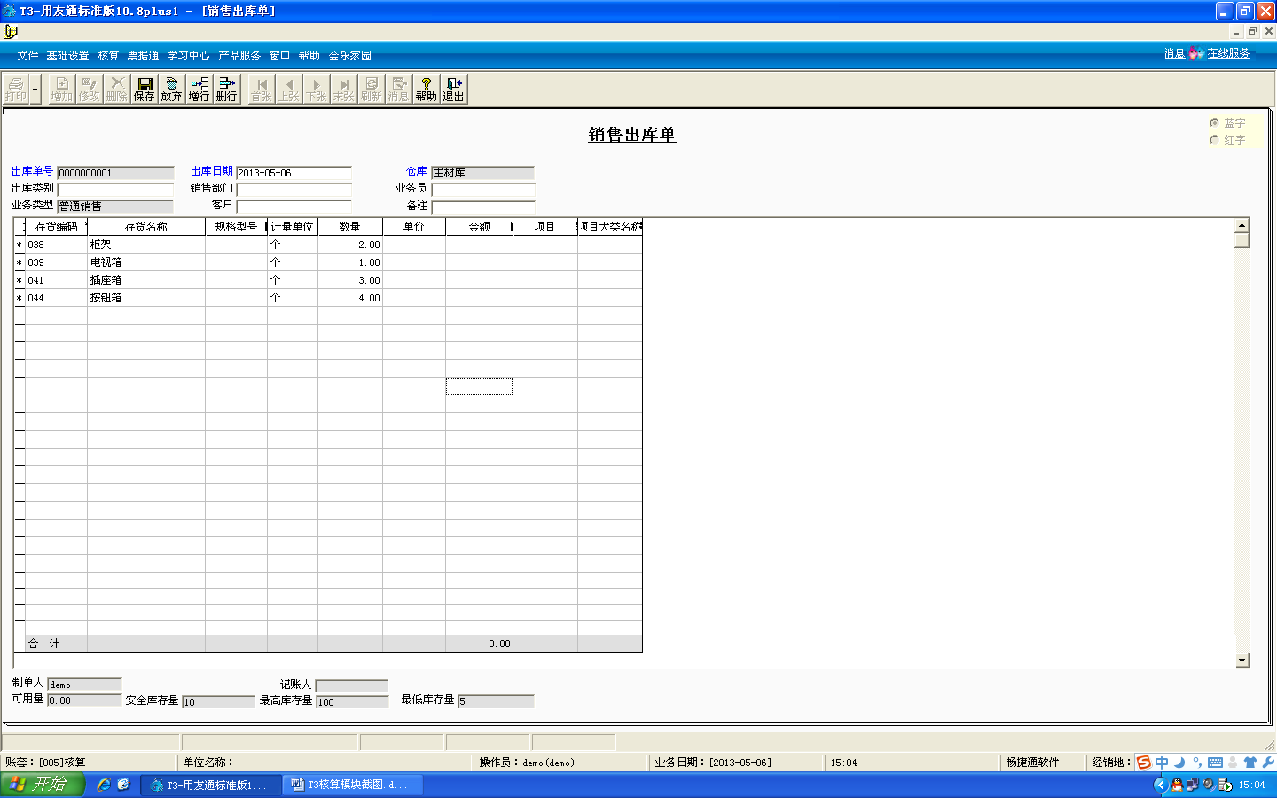Viewport: 1277px width, 798px height.
Task: Click the volume speaker tray icon
Action: pyautogui.click(x=1209, y=785)
